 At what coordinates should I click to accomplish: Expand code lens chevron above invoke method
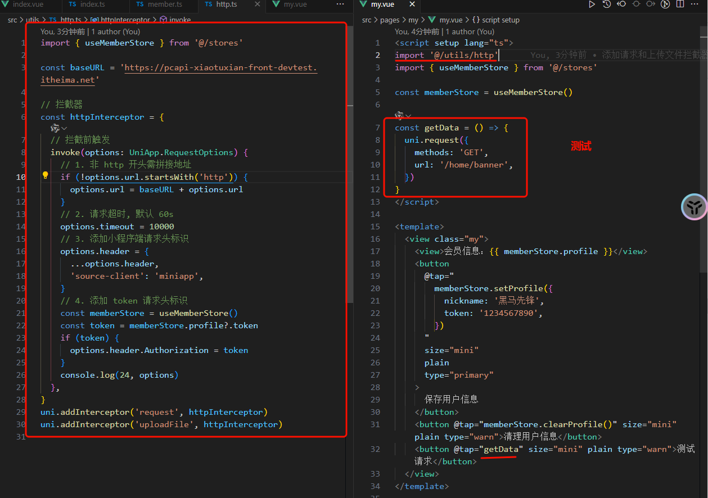pyautogui.click(x=64, y=129)
